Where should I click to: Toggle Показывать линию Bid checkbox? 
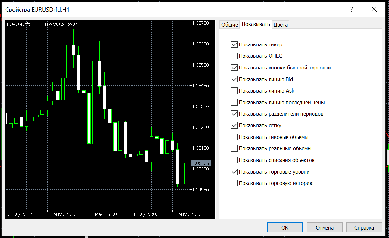coord(234,79)
